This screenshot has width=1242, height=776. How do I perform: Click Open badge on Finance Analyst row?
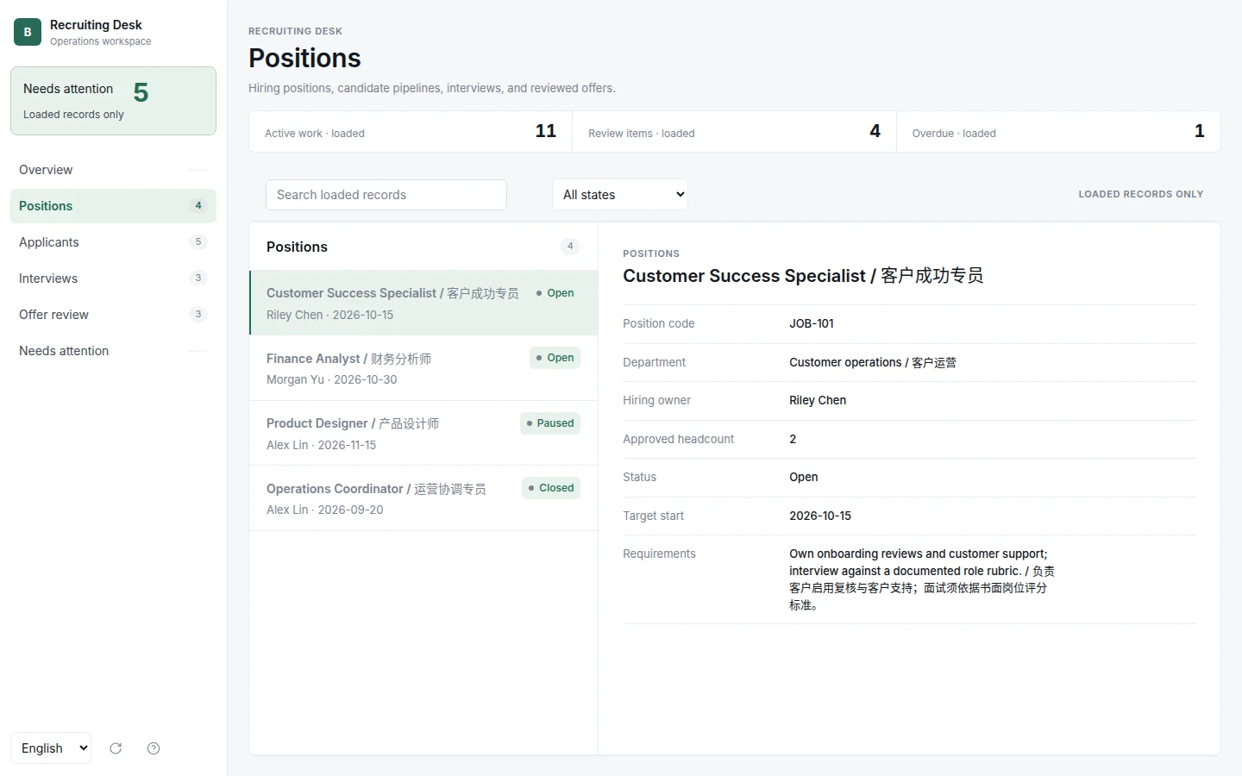[x=555, y=358]
